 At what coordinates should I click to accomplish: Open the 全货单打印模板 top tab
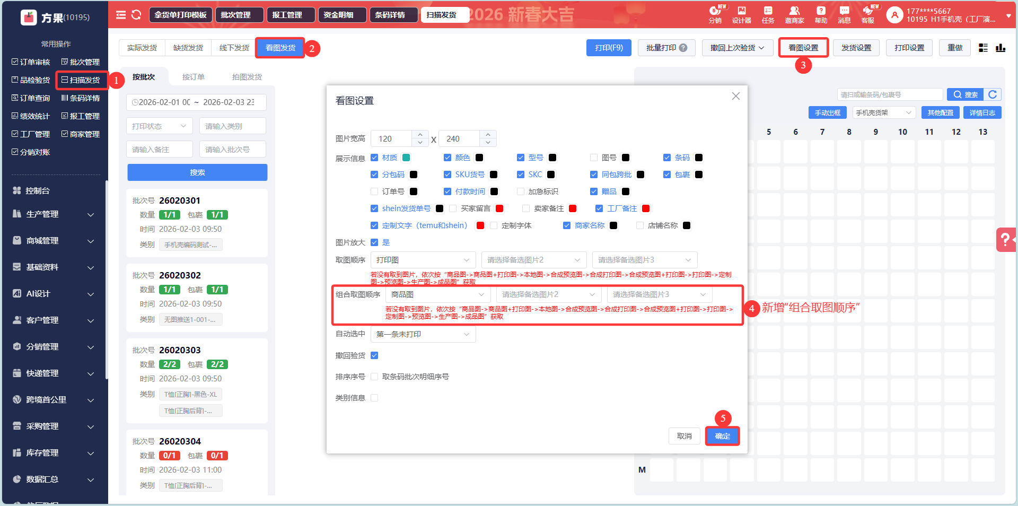pos(181,15)
